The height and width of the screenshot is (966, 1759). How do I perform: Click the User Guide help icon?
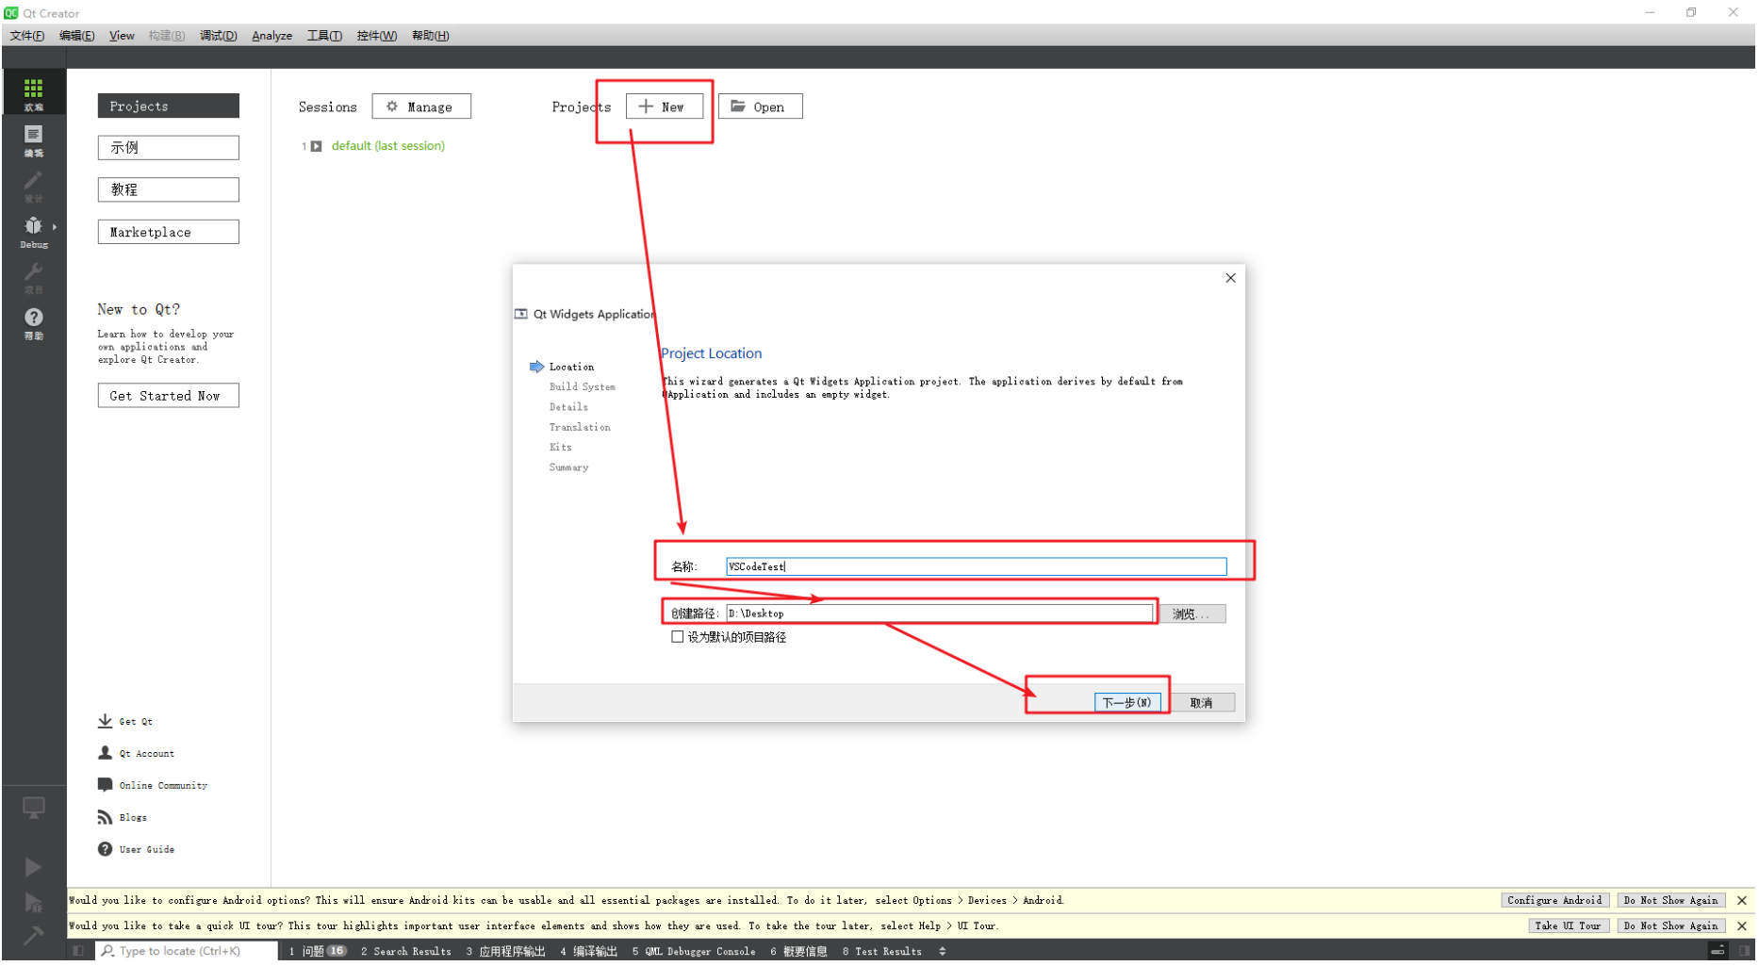coord(105,849)
